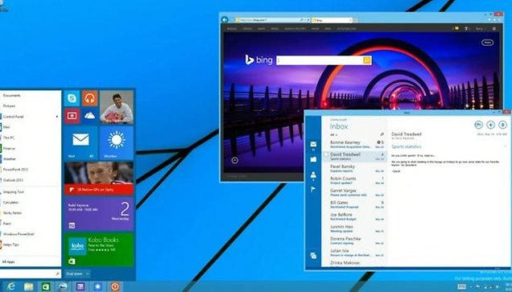This screenshot has width=512, height=292.
Task: Open the red Video tile
Action: [72, 116]
